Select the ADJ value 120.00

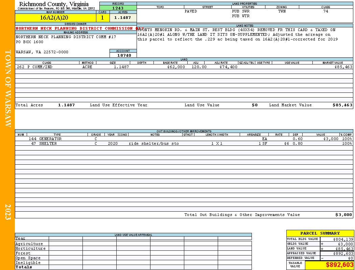click(199, 67)
